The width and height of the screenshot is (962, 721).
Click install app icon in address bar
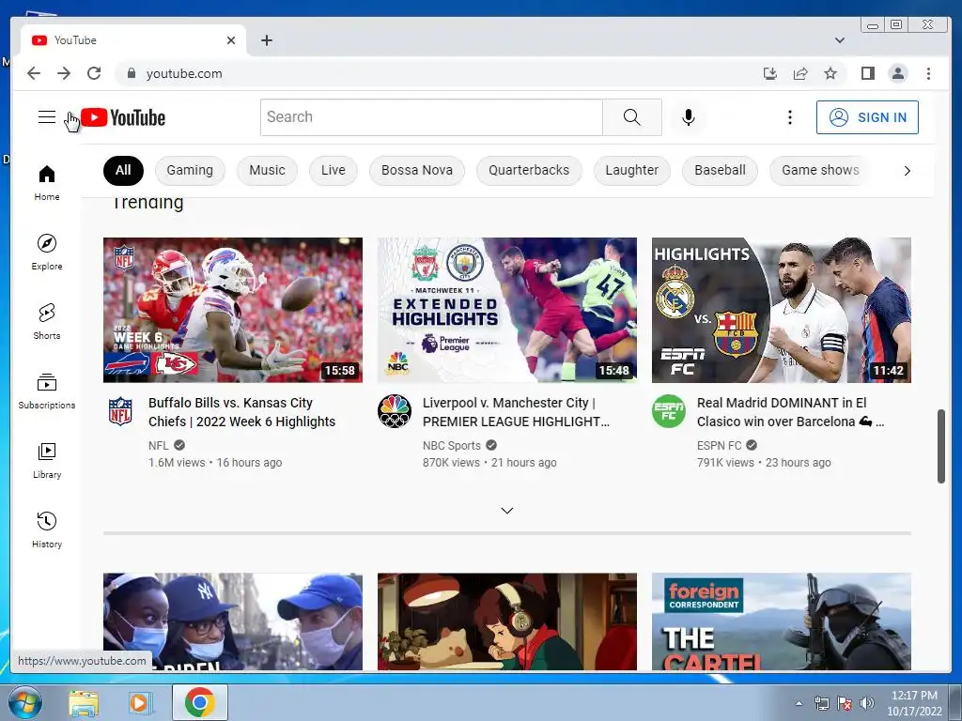coord(770,73)
